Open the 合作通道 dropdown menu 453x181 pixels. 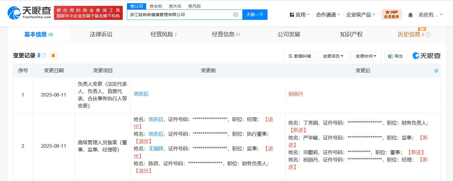click(328, 15)
